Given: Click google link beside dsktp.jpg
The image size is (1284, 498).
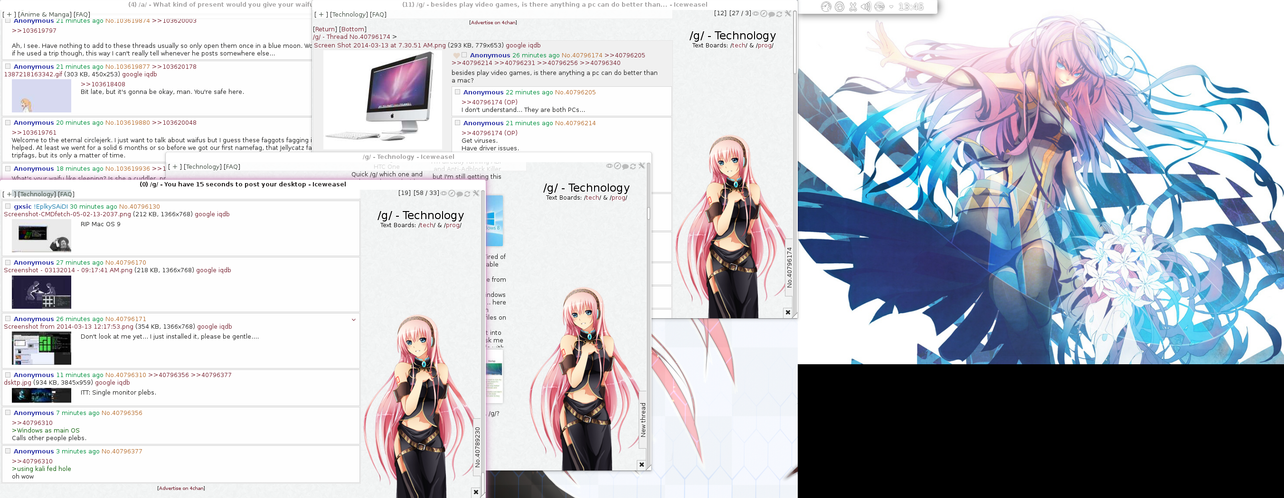Looking at the screenshot, I should click(x=105, y=382).
